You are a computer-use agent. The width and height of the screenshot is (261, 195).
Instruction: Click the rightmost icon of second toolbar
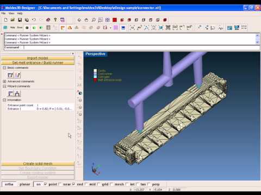[x=244, y=28]
